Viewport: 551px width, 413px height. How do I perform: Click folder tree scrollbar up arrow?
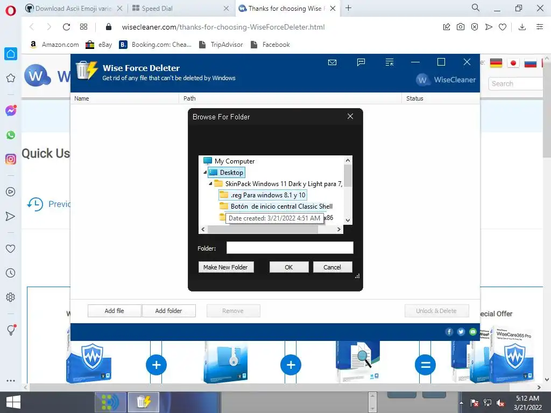click(348, 160)
